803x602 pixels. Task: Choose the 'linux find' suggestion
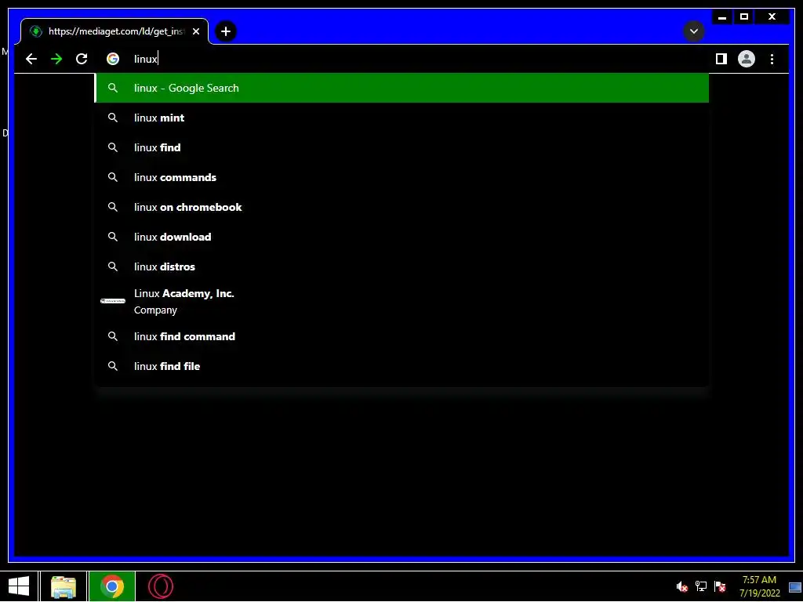point(402,147)
